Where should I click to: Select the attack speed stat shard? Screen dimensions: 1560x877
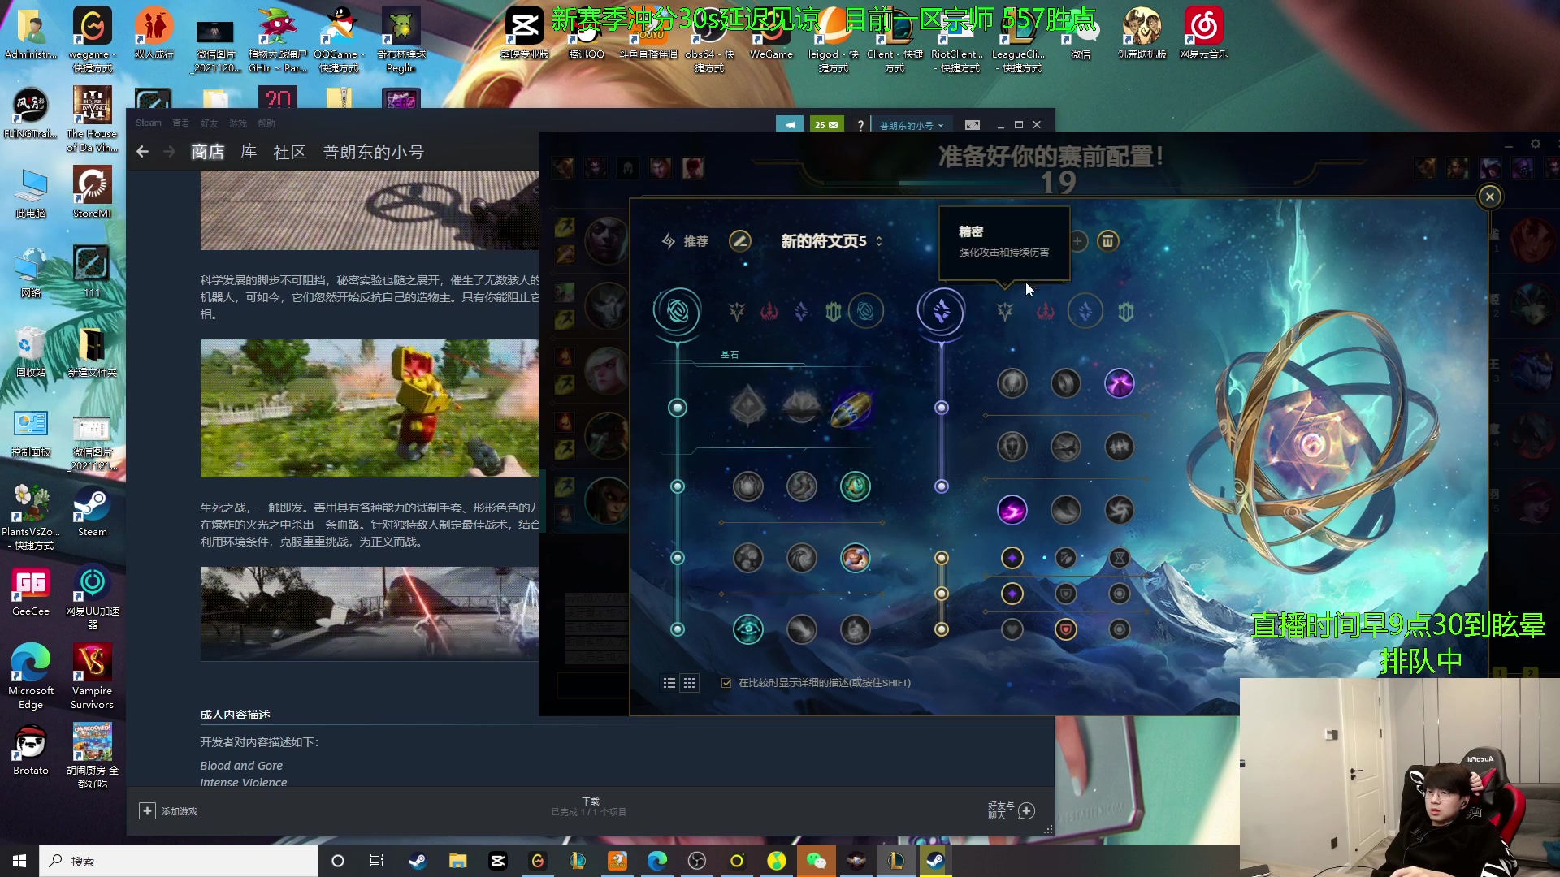tap(1065, 558)
